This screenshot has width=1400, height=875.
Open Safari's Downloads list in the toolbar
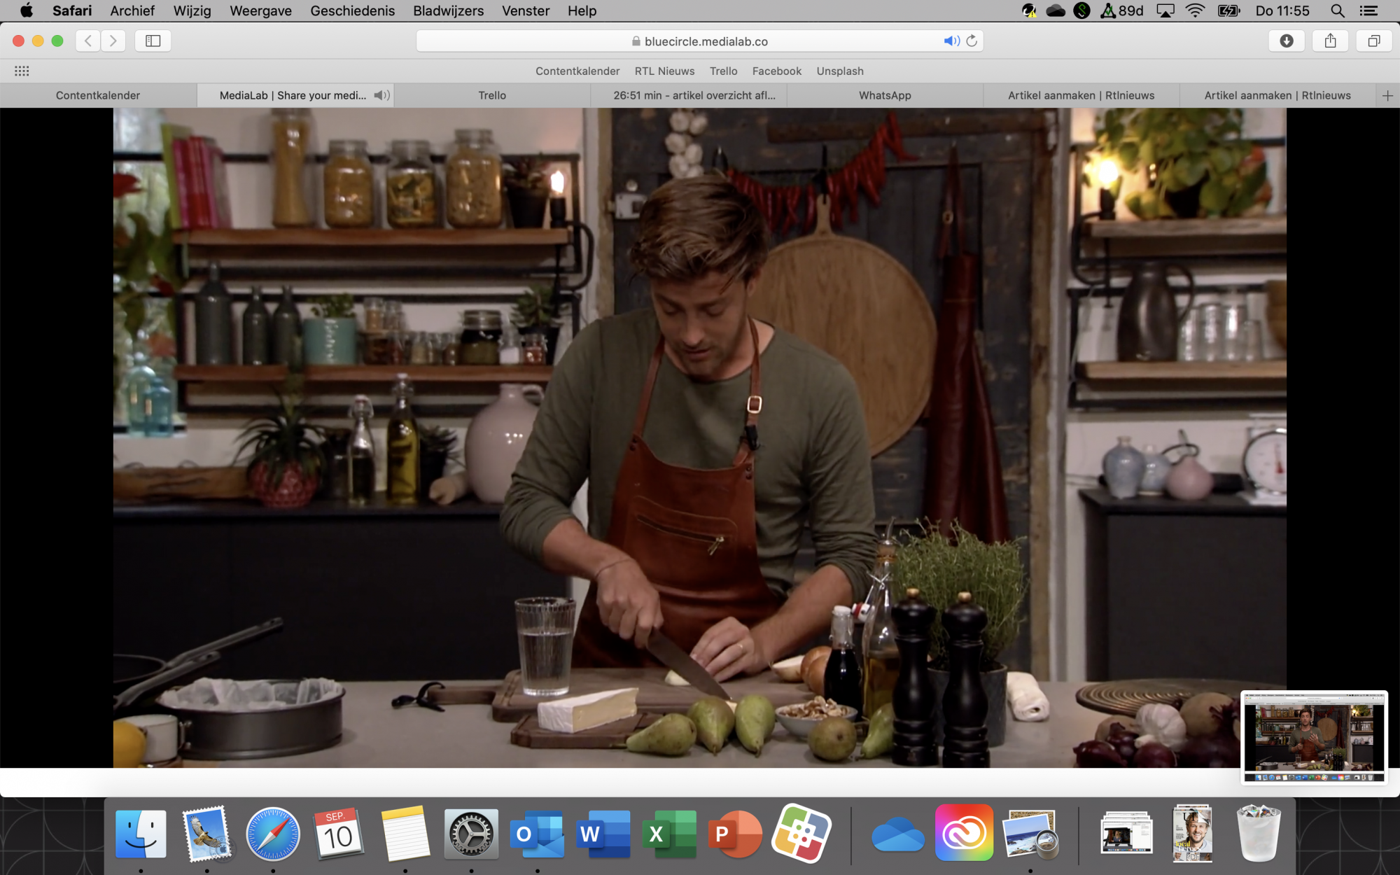(x=1287, y=41)
